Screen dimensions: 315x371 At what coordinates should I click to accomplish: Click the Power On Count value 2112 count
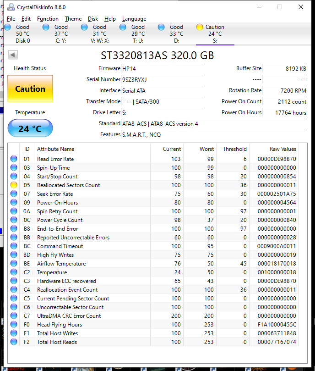284,102
